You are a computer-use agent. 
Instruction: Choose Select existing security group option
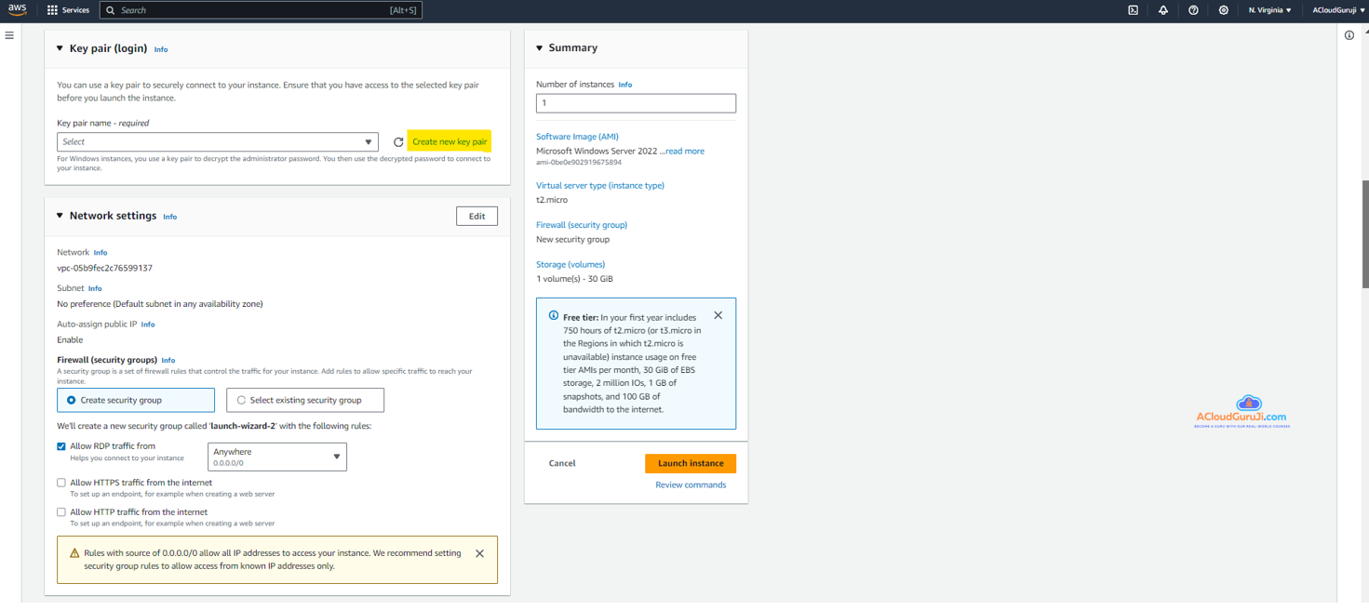click(x=241, y=400)
